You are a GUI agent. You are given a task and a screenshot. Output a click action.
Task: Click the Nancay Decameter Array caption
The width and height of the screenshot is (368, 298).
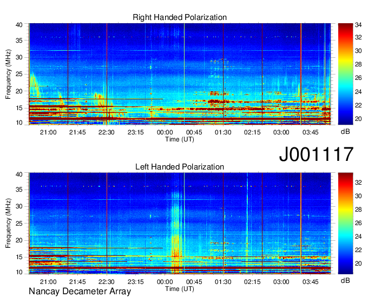point(80,291)
